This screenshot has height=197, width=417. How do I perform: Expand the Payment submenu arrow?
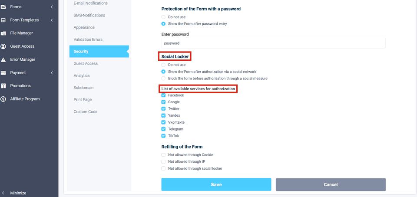52,73
